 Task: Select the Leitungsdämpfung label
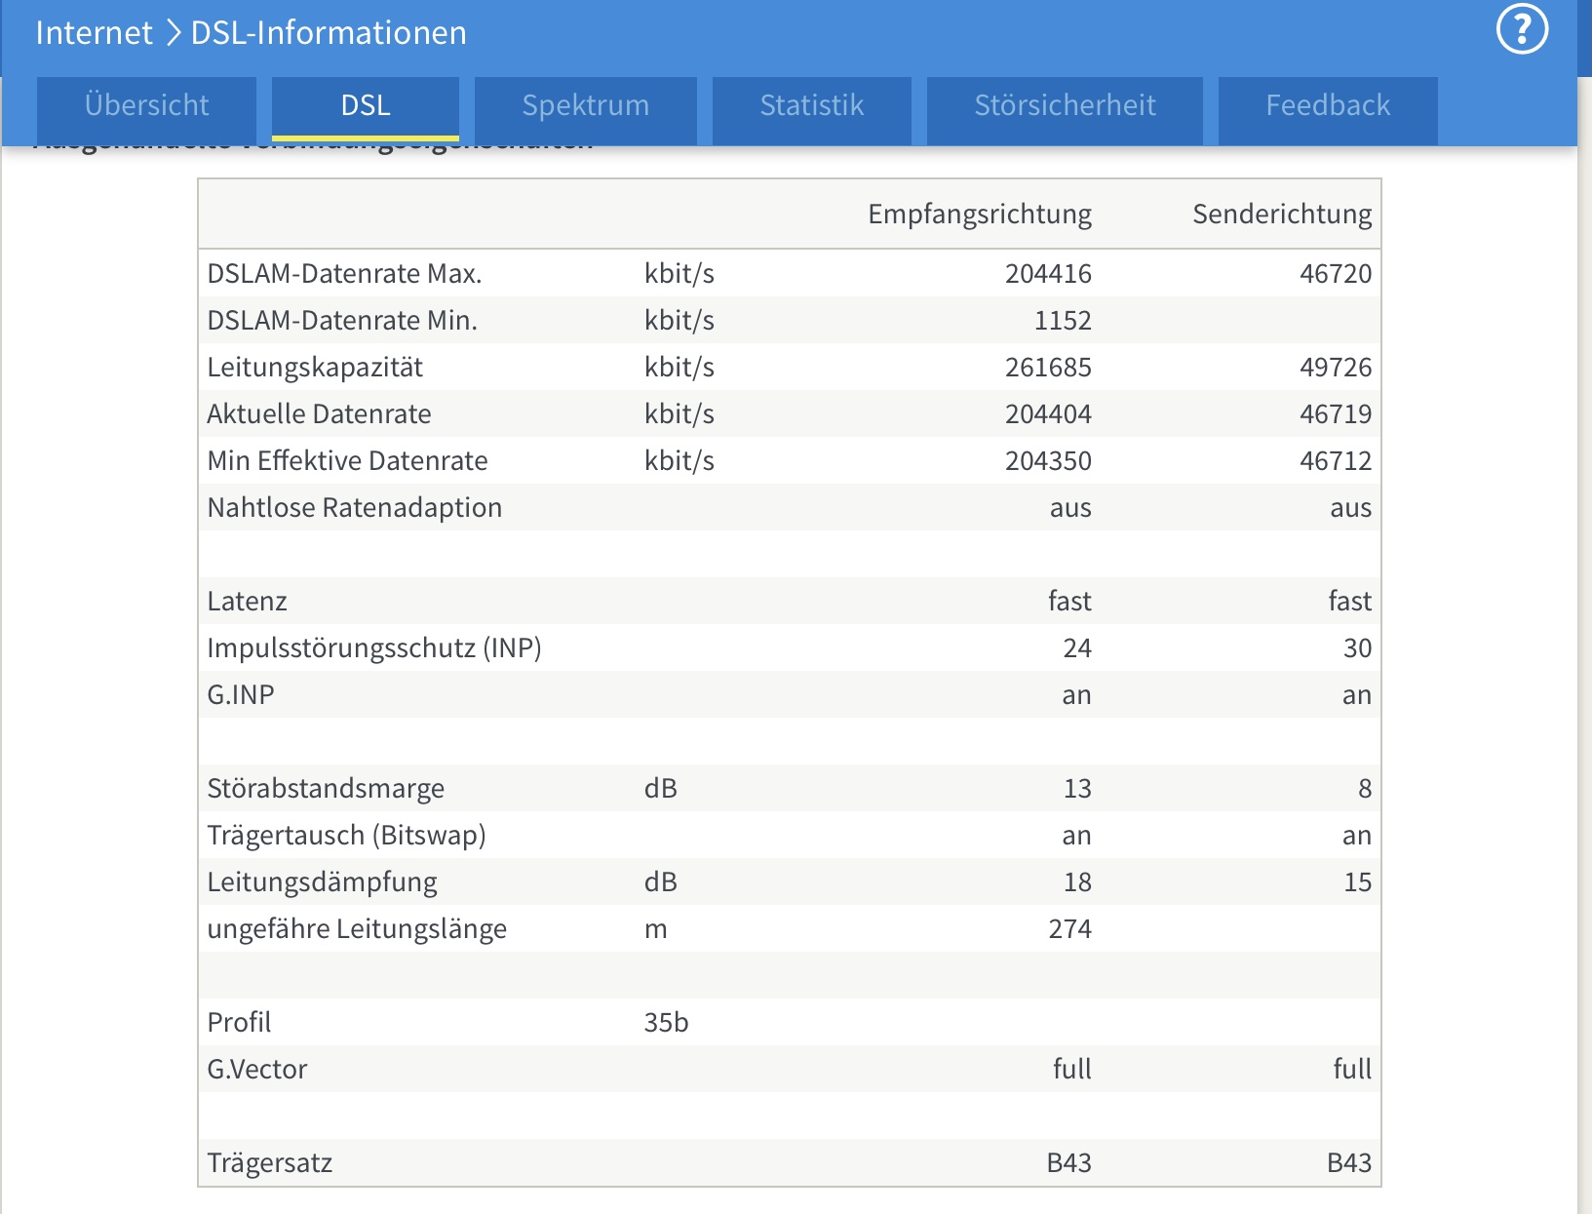pos(322,882)
